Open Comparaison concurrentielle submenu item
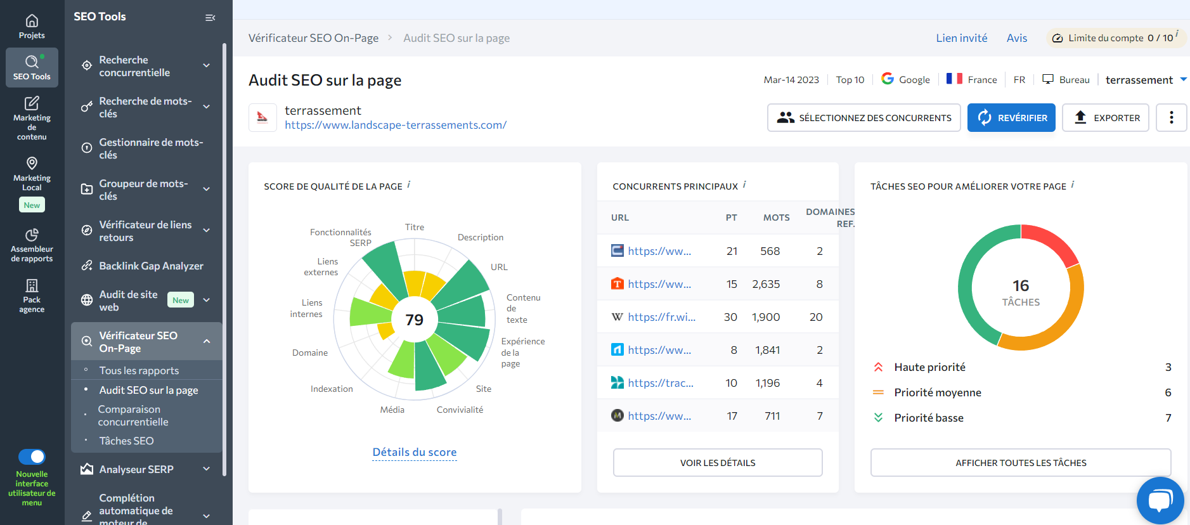 click(133, 415)
